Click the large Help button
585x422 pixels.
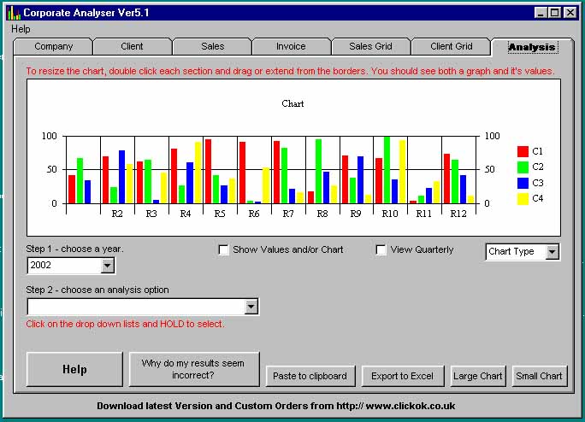pyautogui.click(x=74, y=369)
